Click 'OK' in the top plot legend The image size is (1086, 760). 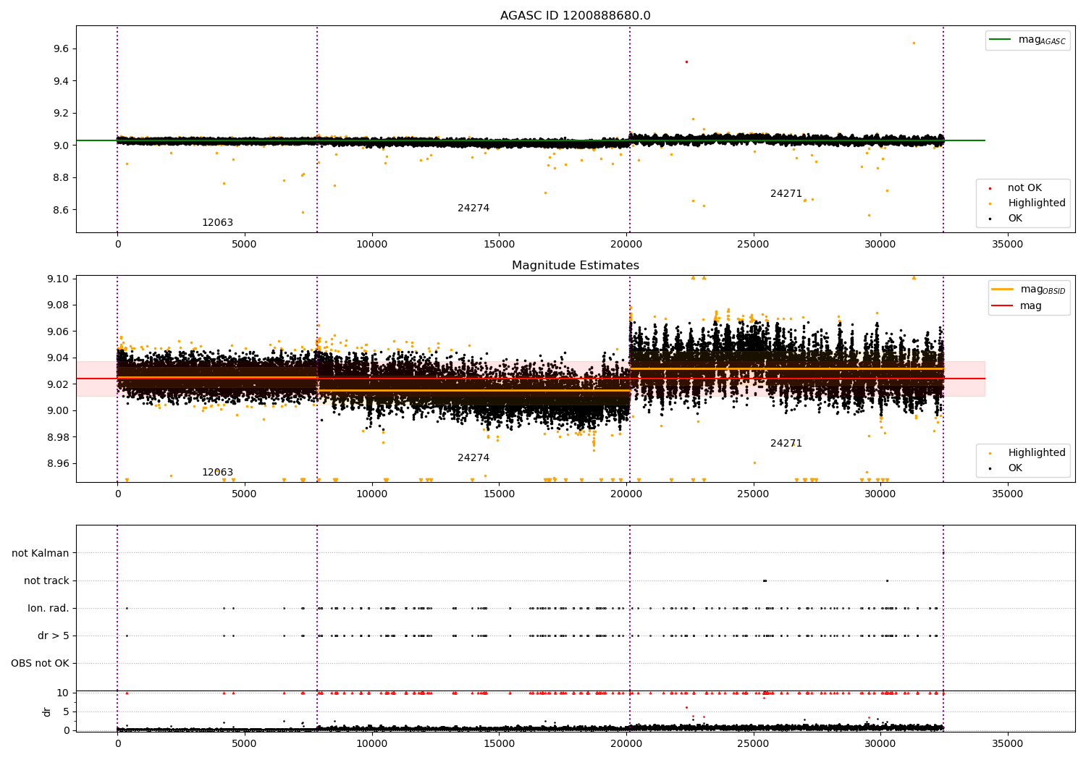click(1008, 219)
